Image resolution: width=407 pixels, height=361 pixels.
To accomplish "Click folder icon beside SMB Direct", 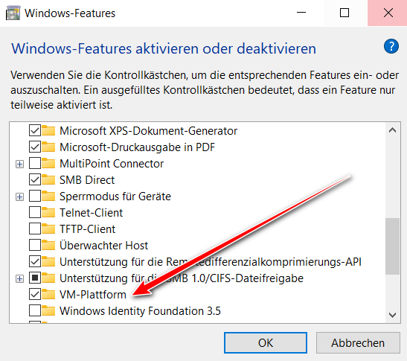I will point(48,179).
